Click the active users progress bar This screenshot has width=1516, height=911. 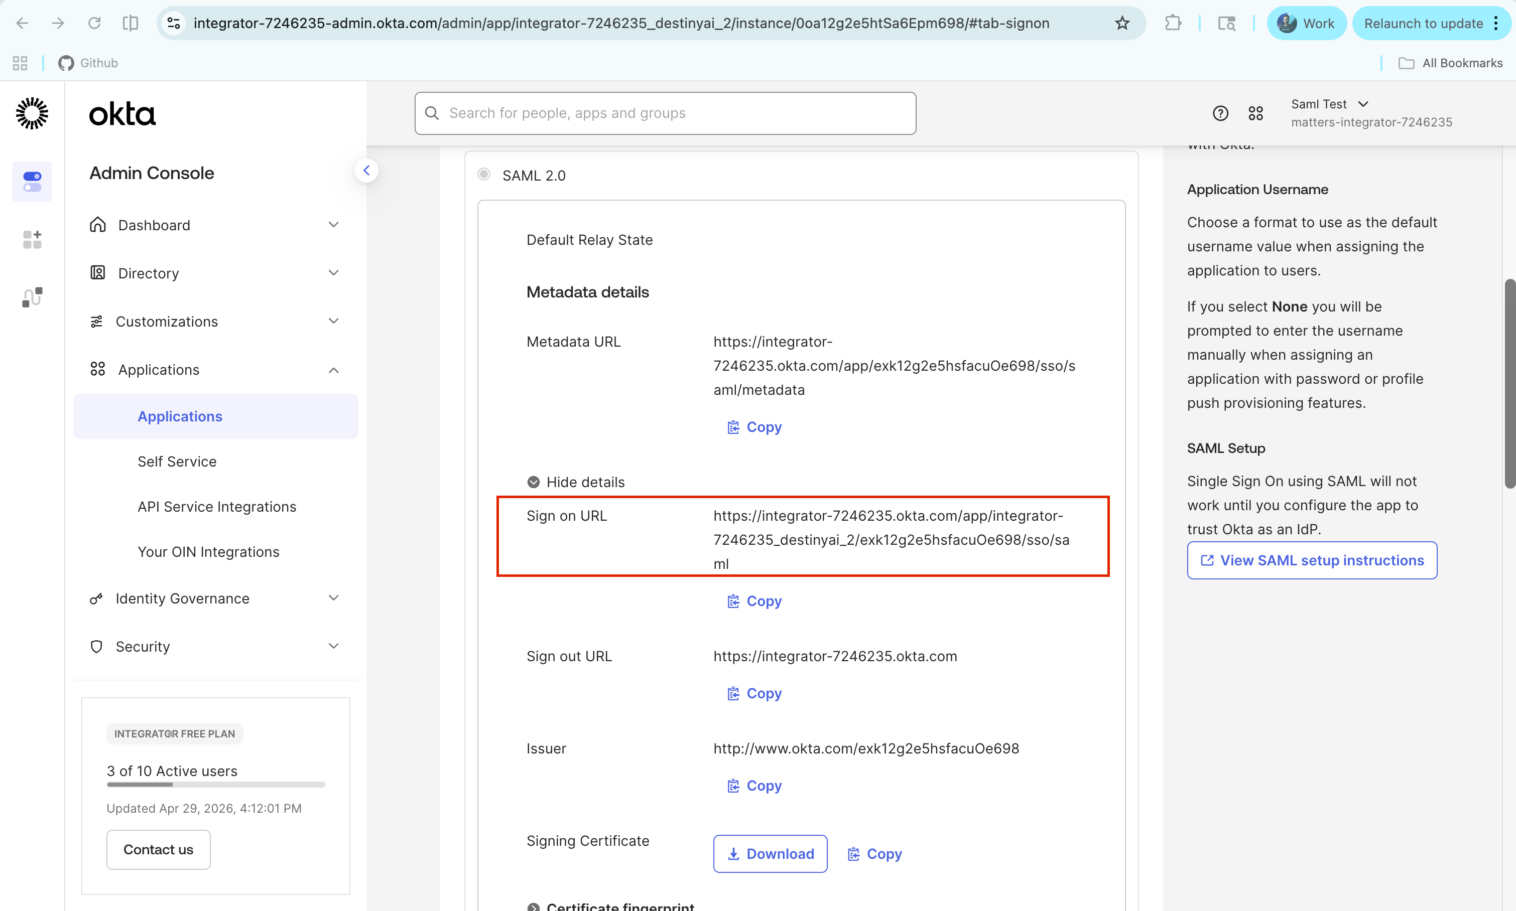[216, 785]
